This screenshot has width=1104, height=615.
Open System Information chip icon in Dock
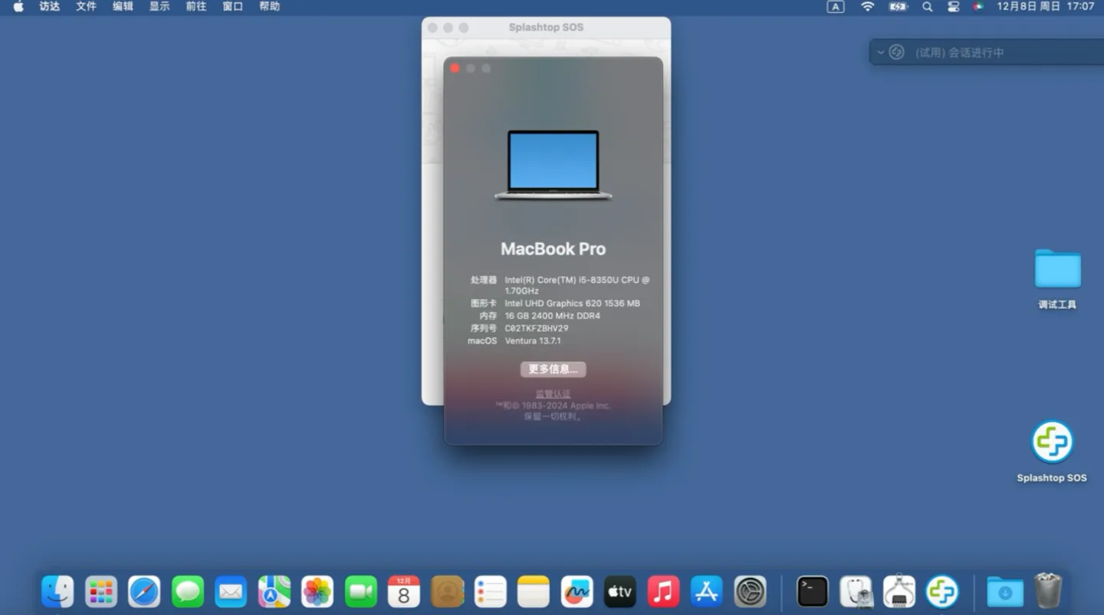899,592
